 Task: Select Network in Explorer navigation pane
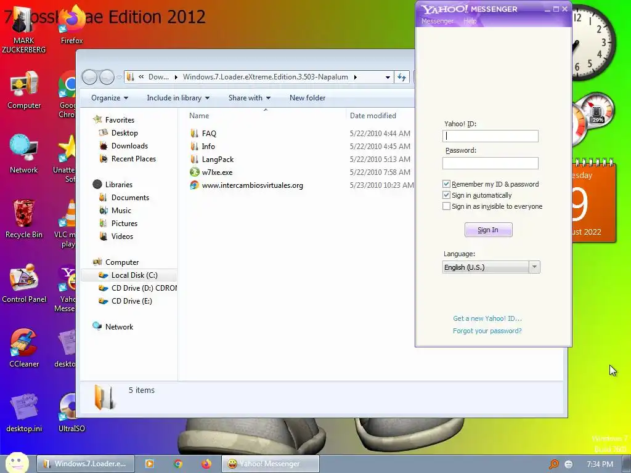[x=119, y=326]
